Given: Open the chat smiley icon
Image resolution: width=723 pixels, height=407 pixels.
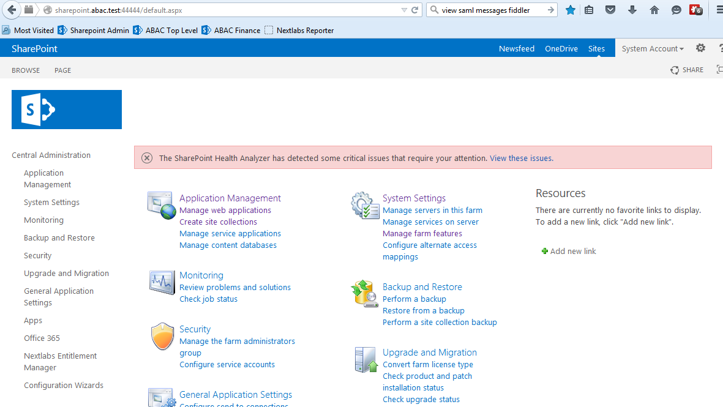Looking at the screenshot, I should (676, 10).
